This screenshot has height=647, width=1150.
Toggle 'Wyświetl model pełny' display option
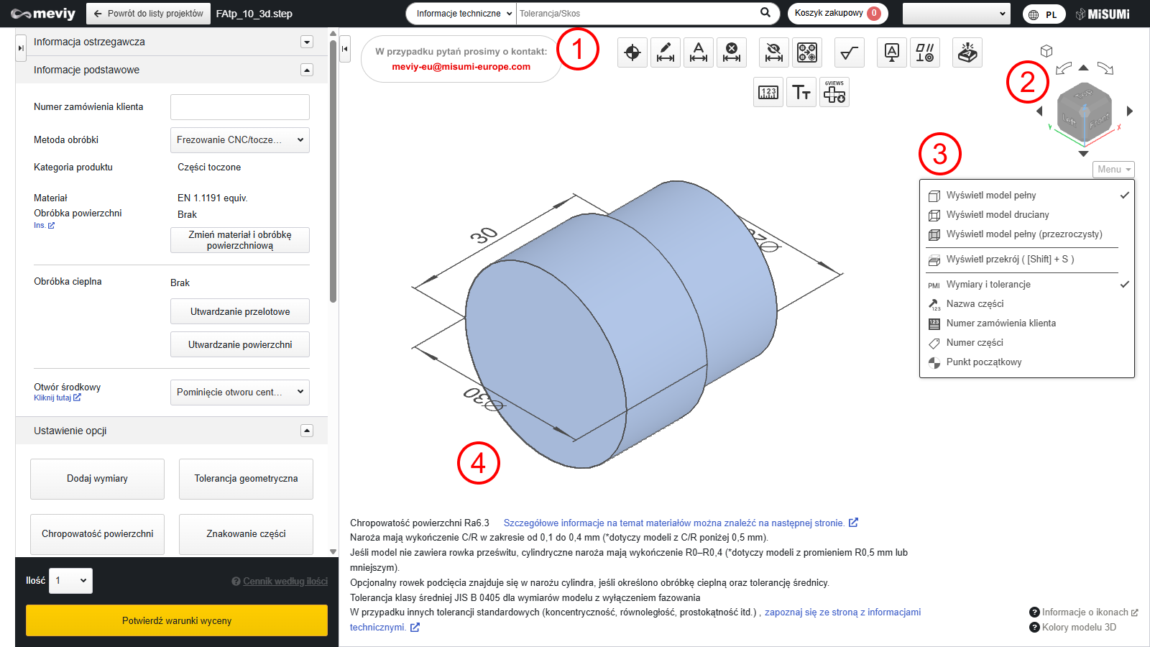(990, 196)
